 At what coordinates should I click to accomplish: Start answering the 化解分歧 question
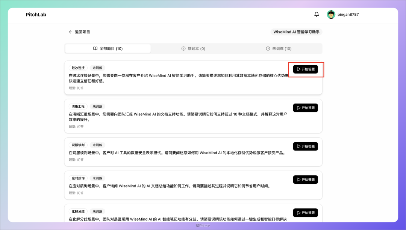[305, 213]
